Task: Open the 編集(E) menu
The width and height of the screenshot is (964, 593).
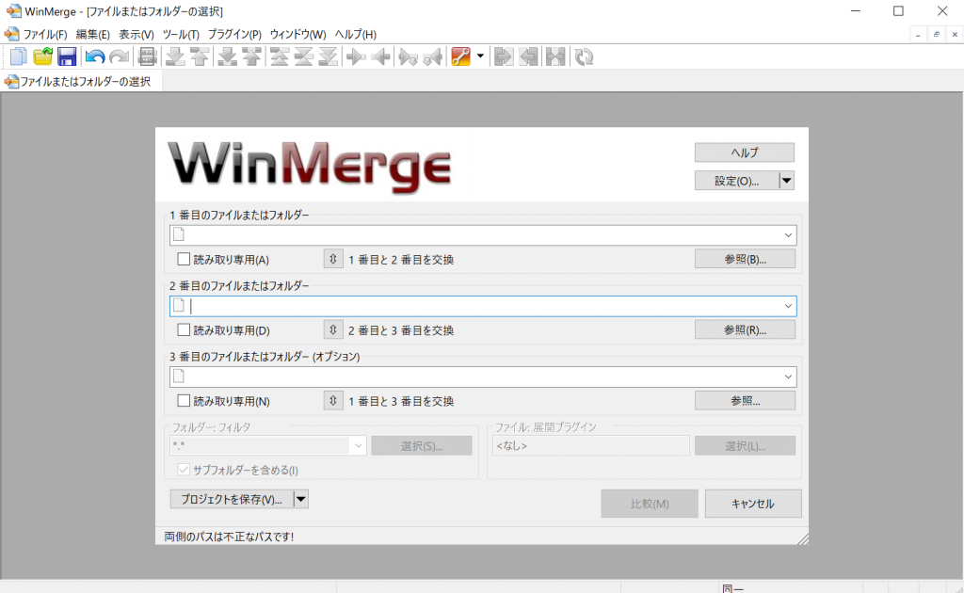Action: (x=93, y=35)
